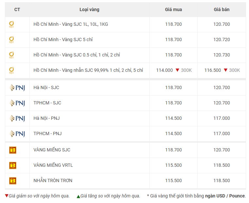The width and height of the screenshot is (249, 203).
Task: Select Hồ Chí Minh - Vàng SJC 0.5 chỉ row label
Action: (x=77, y=55)
